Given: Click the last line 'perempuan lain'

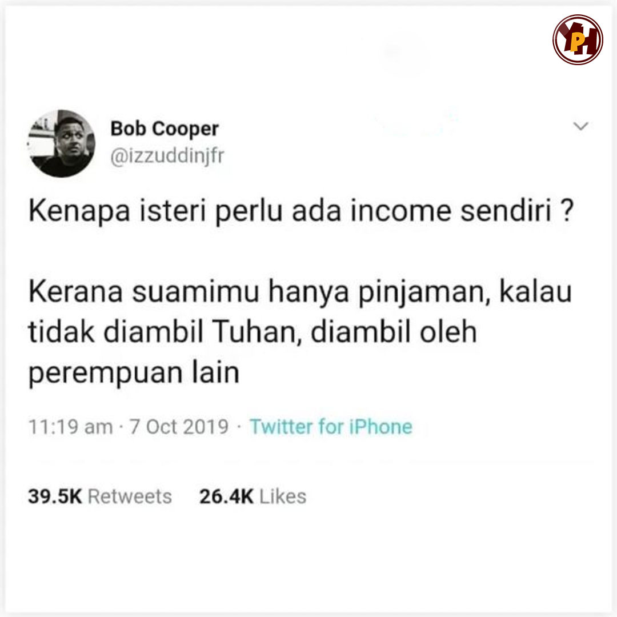Looking at the screenshot, I should (134, 373).
